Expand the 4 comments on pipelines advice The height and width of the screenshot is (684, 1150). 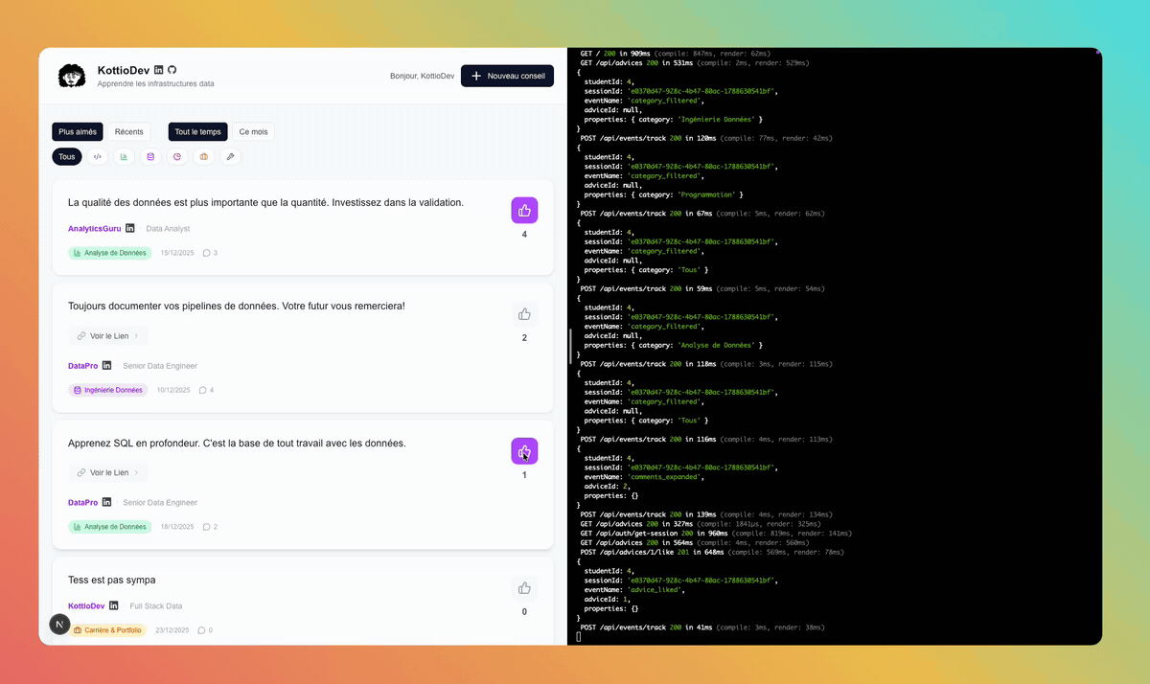[206, 390]
